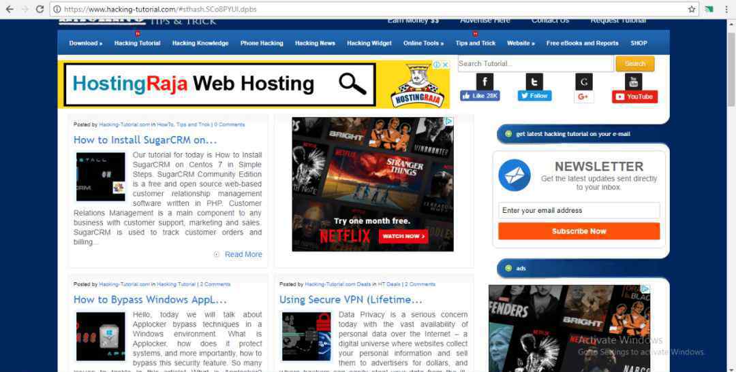
Task: Click the AdChoices icon on the center Netflix ad
Action: tap(449, 121)
